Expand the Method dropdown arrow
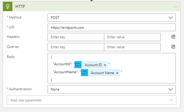 171,18
